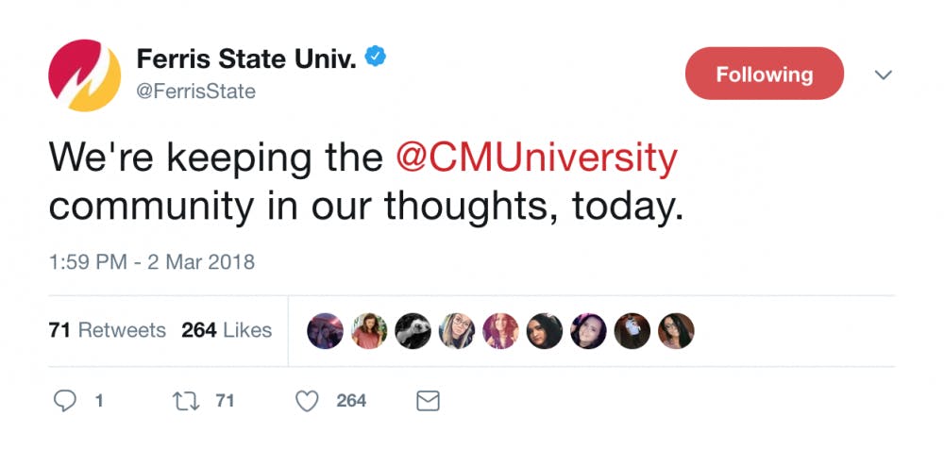Reply using the speech bubble icon
This screenshot has height=449, width=944.
[65, 401]
